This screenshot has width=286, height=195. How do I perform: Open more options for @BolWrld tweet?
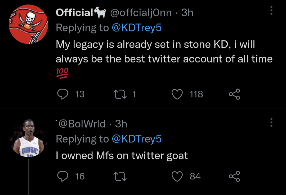[271, 122]
